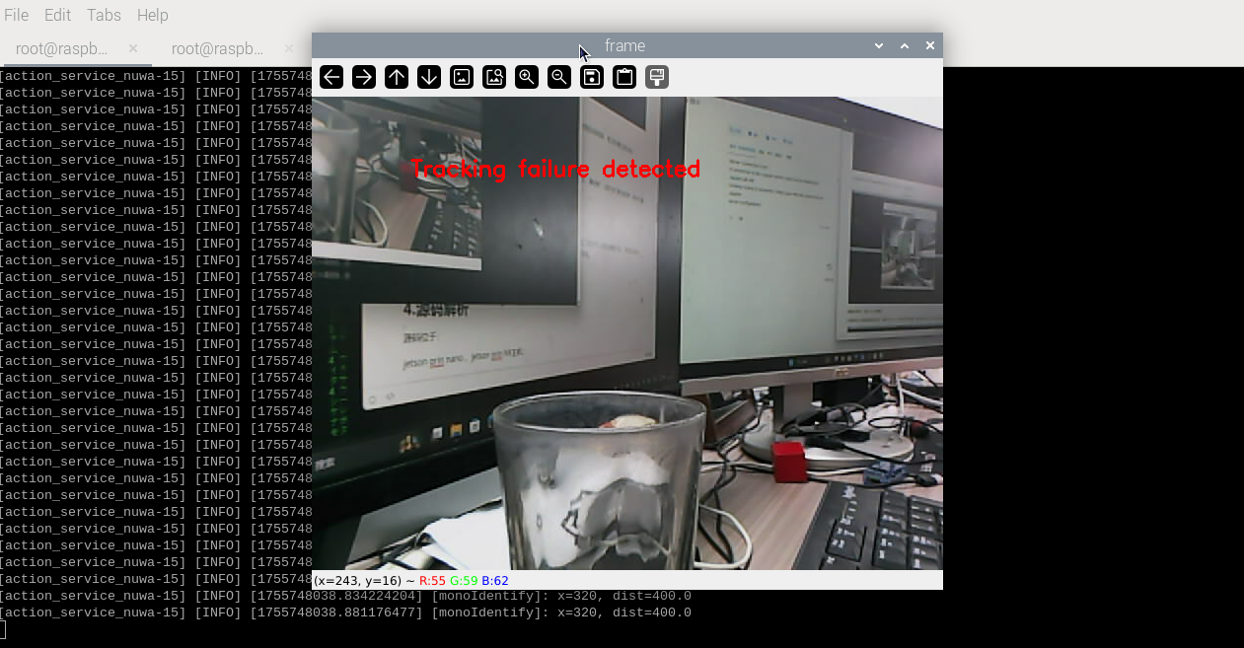Copy image to clipboard icon
The image size is (1244, 648).
pyautogui.click(x=624, y=77)
